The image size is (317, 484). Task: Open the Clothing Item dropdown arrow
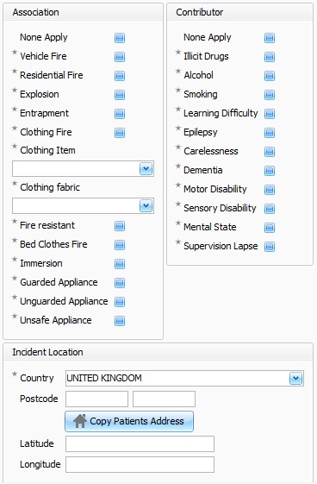[146, 169]
